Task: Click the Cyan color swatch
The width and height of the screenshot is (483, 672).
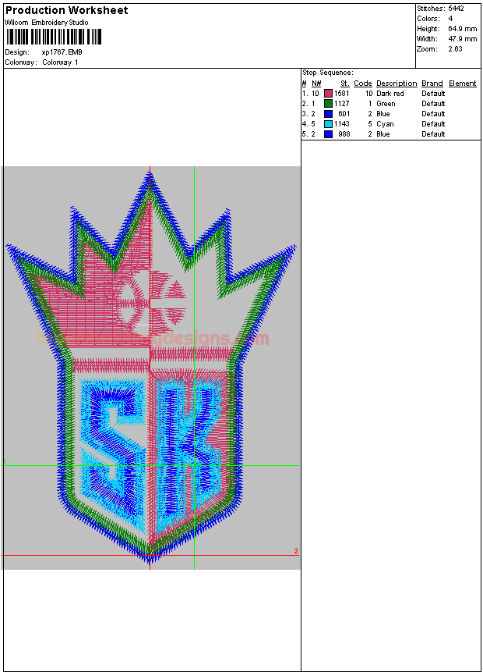Action: 328,124
